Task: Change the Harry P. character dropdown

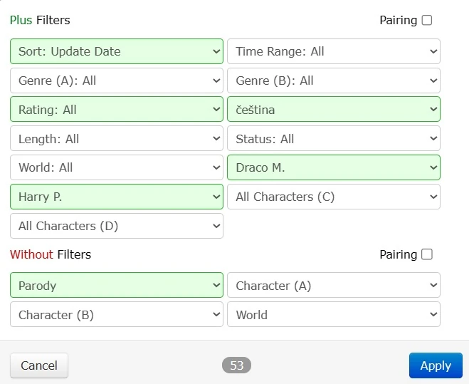Action: pyautogui.click(x=117, y=197)
